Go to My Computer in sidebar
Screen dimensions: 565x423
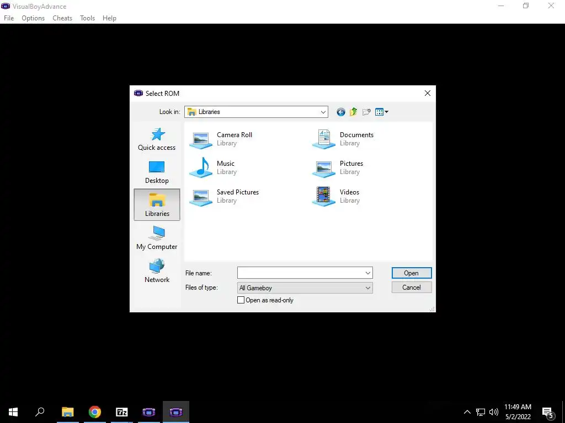coord(157,238)
